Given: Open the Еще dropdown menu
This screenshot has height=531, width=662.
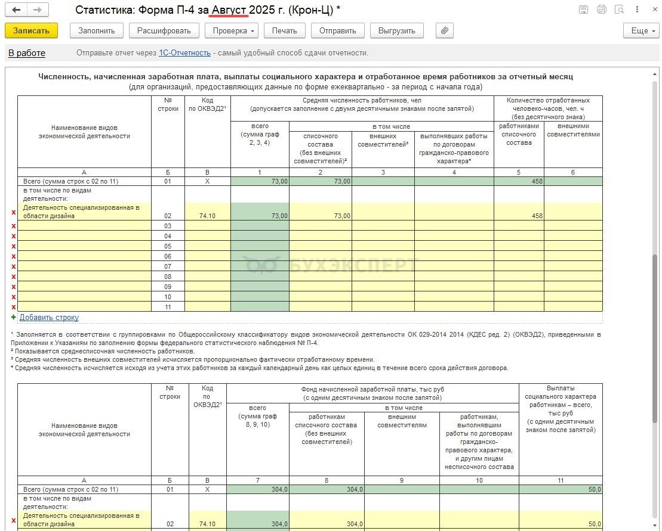Looking at the screenshot, I should tap(640, 30).
